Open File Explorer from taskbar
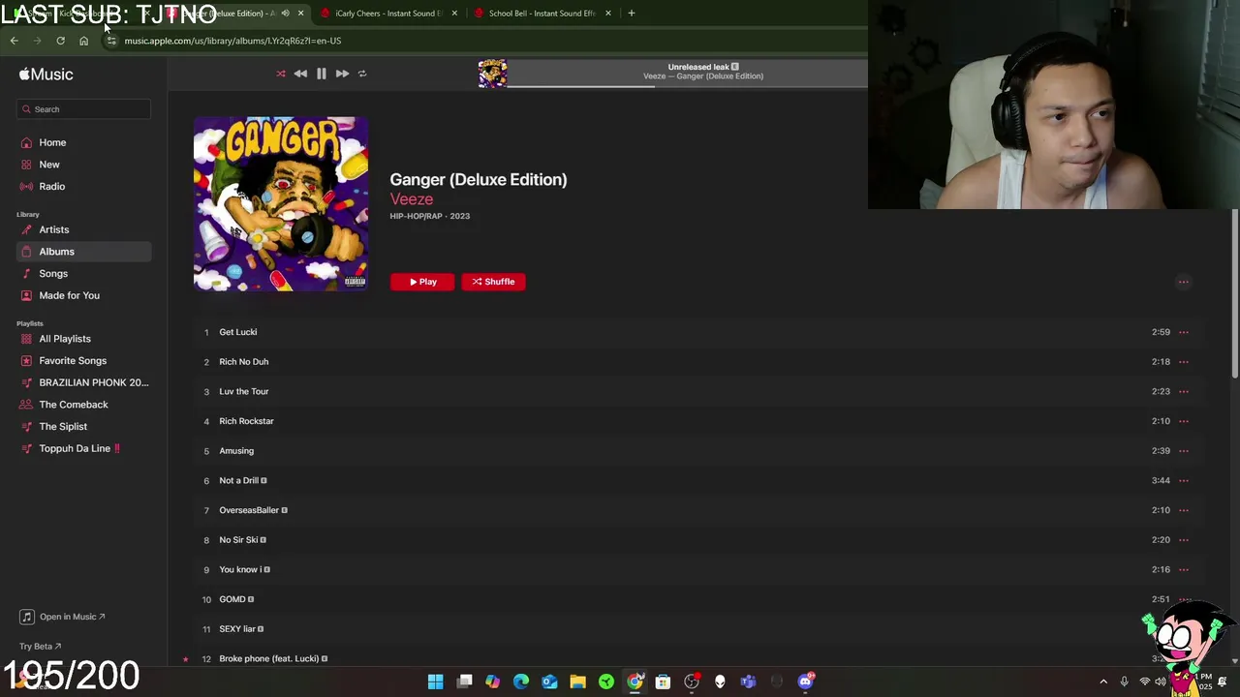 (578, 682)
